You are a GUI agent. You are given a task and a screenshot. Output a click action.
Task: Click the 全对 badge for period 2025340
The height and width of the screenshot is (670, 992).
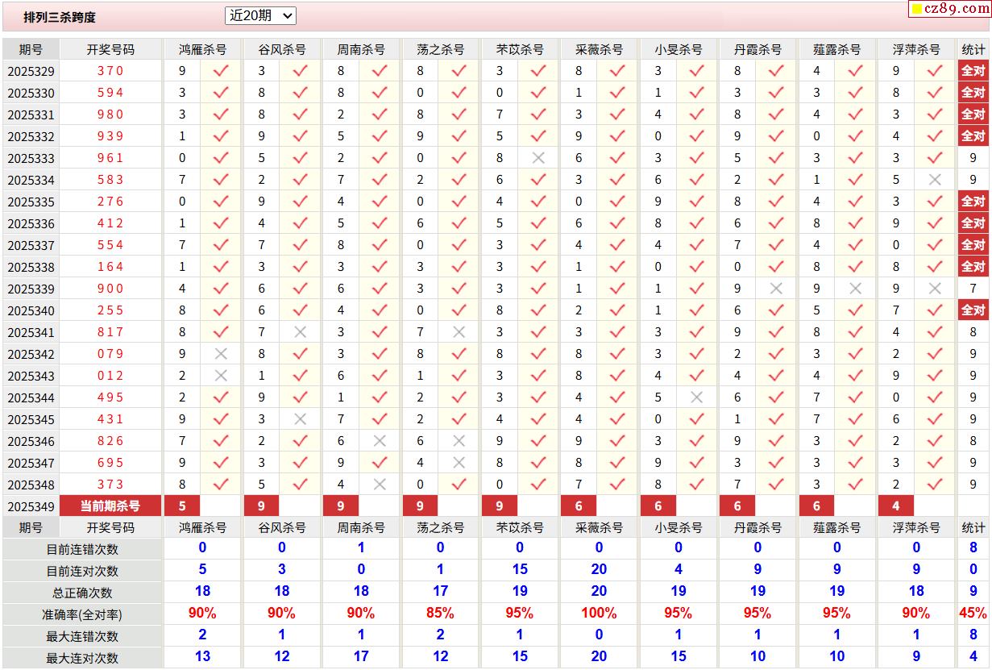(973, 310)
